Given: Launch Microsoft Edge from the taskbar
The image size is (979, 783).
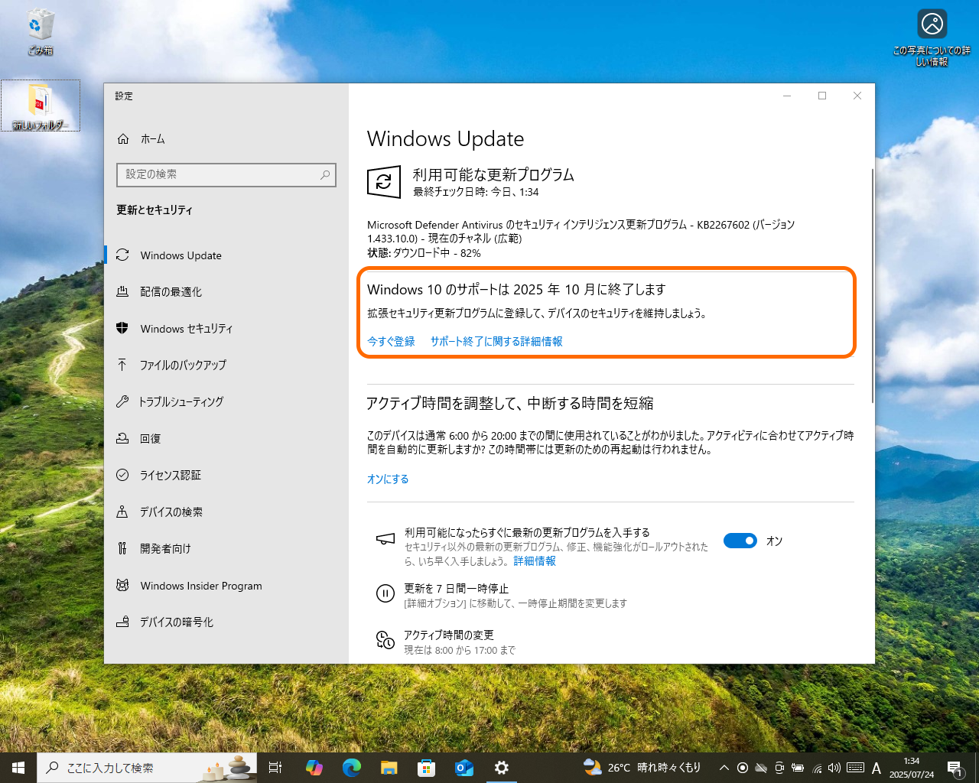Looking at the screenshot, I should point(351,767).
